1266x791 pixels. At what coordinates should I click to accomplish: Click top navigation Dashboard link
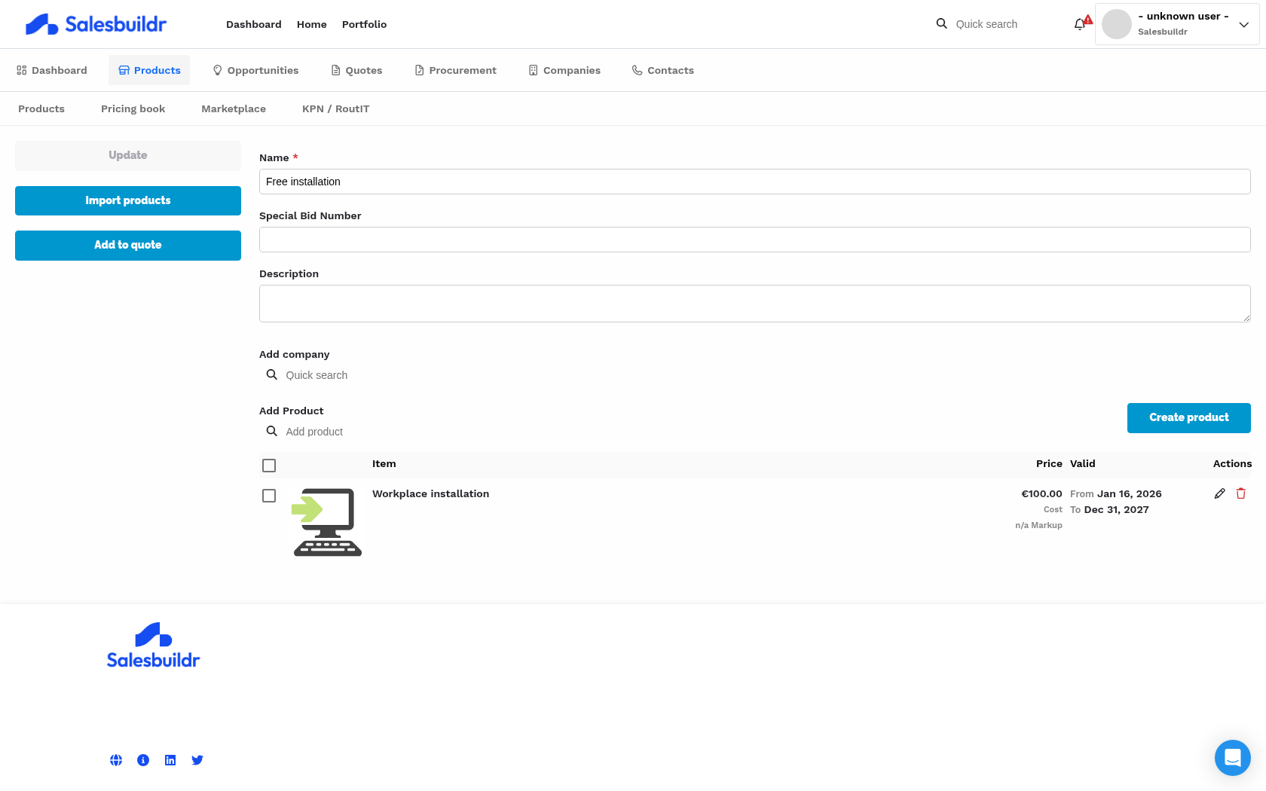click(x=254, y=24)
